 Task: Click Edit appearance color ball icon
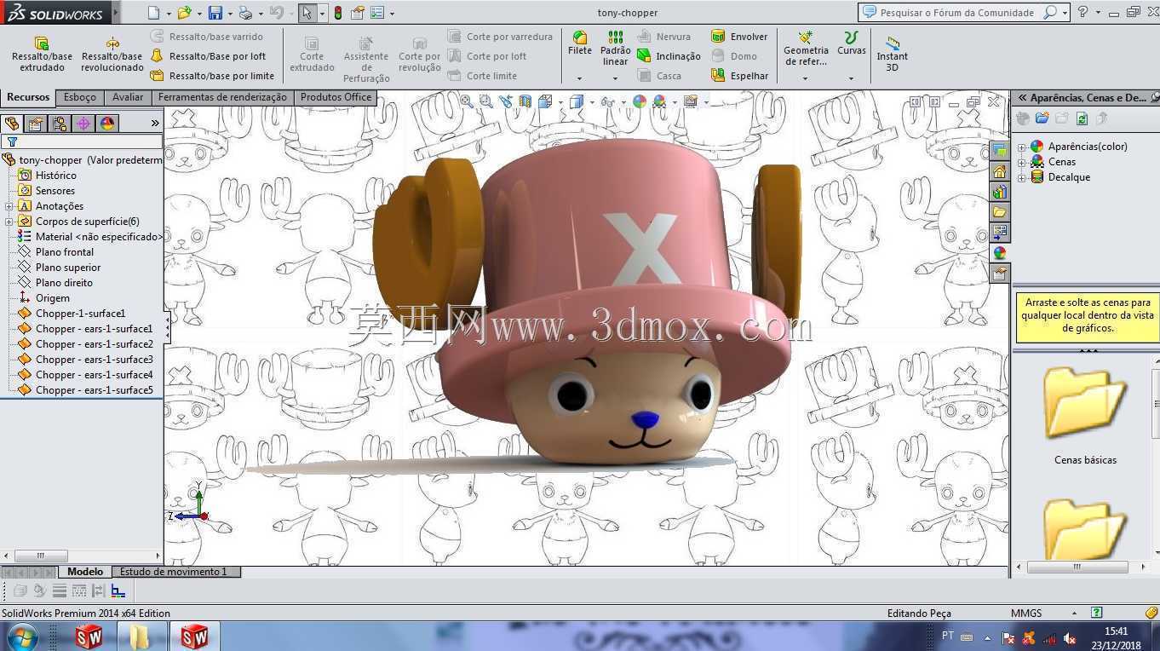pyautogui.click(x=640, y=101)
